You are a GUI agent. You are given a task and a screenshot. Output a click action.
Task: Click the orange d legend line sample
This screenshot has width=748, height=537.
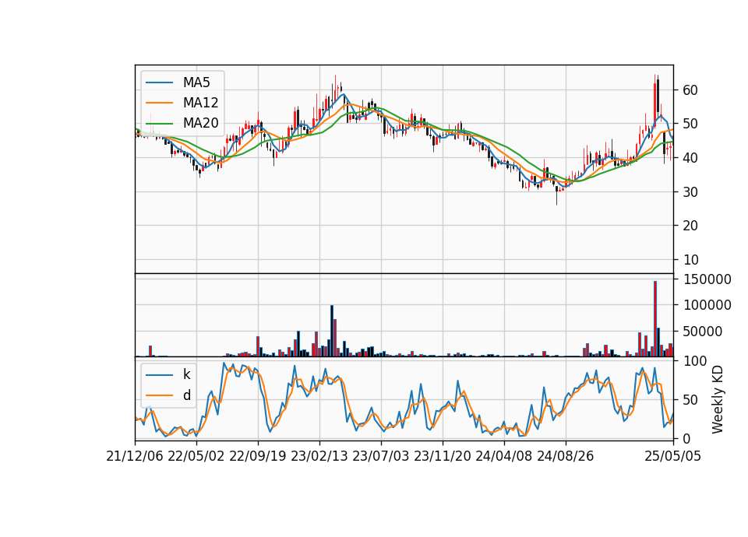point(159,395)
